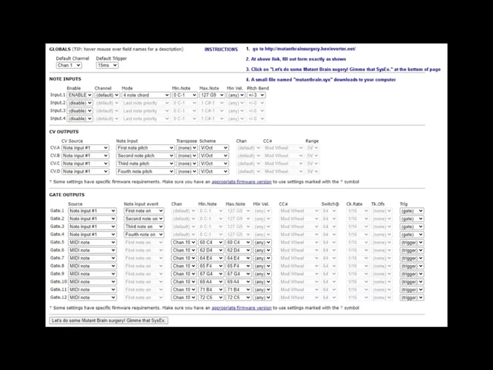Open Input.1 Max.Note 127 G9 dropdown
The image size is (493, 370).
coord(212,95)
